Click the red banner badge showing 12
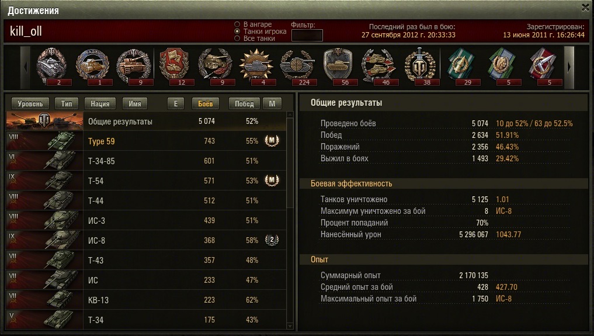This screenshot has width=594, height=336. point(175,66)
